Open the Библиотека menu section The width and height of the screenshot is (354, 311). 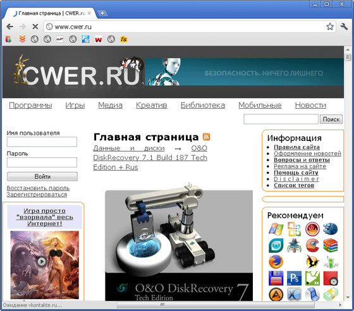pyautogui.click(x=203, y=106)
